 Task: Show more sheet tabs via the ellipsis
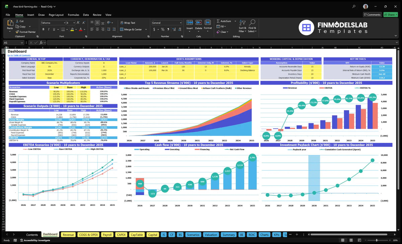point(291,235)
